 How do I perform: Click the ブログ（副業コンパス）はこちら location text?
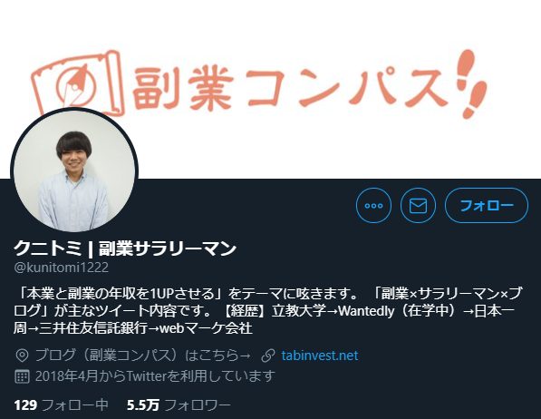tap(143, 356)
